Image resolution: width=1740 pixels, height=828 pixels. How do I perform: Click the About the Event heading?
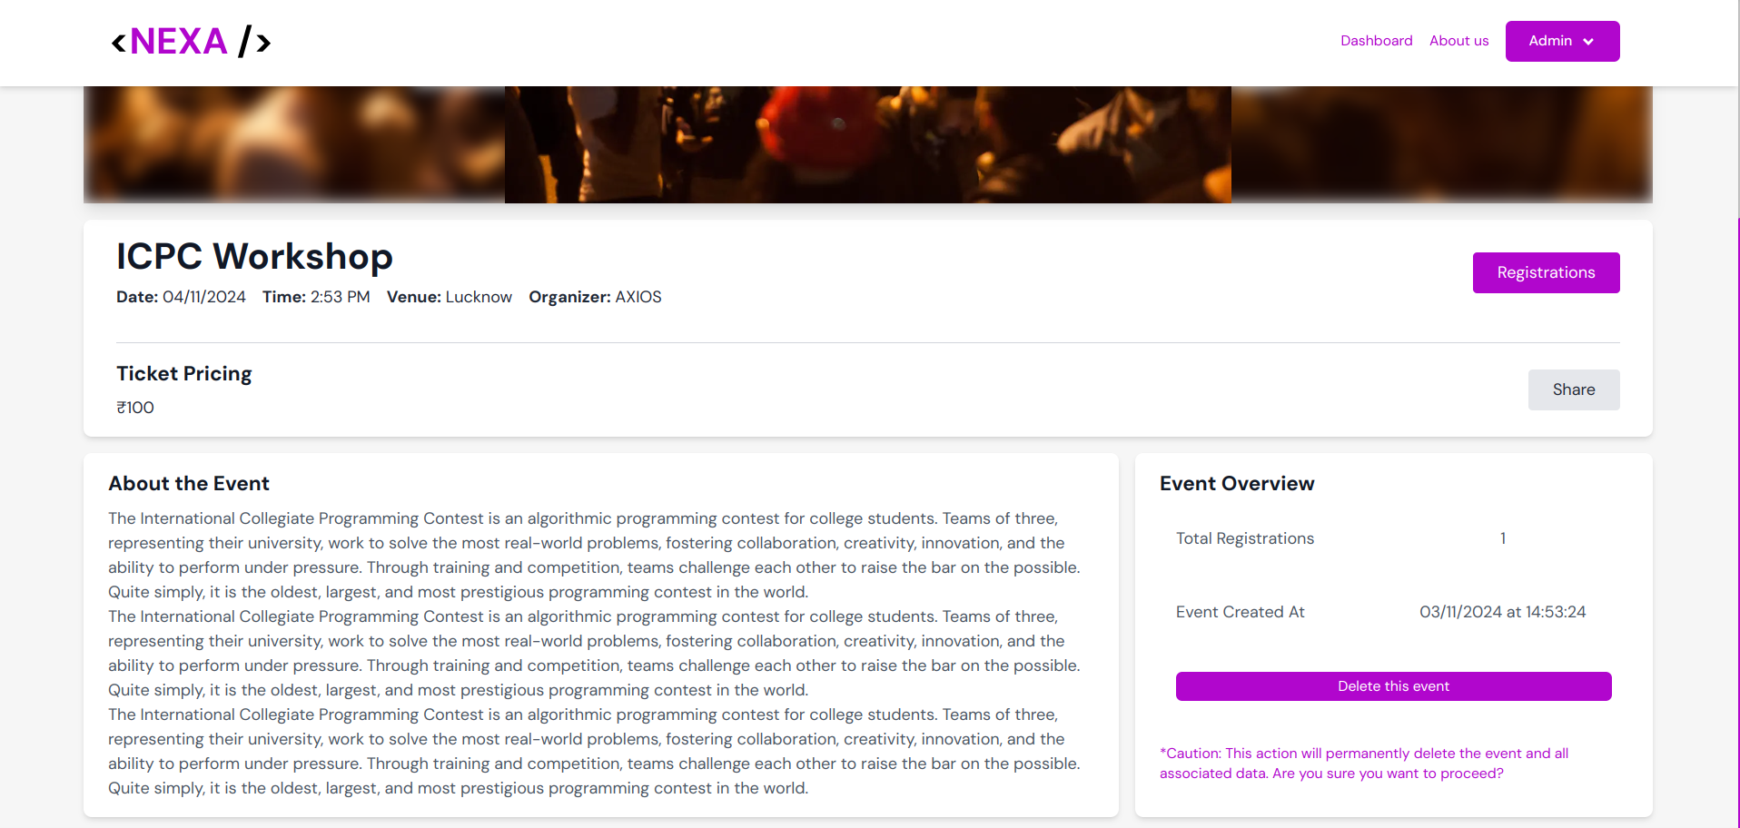[189, 484]
